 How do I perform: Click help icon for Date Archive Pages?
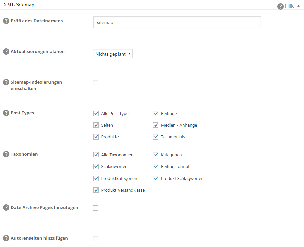click(6, 208)
